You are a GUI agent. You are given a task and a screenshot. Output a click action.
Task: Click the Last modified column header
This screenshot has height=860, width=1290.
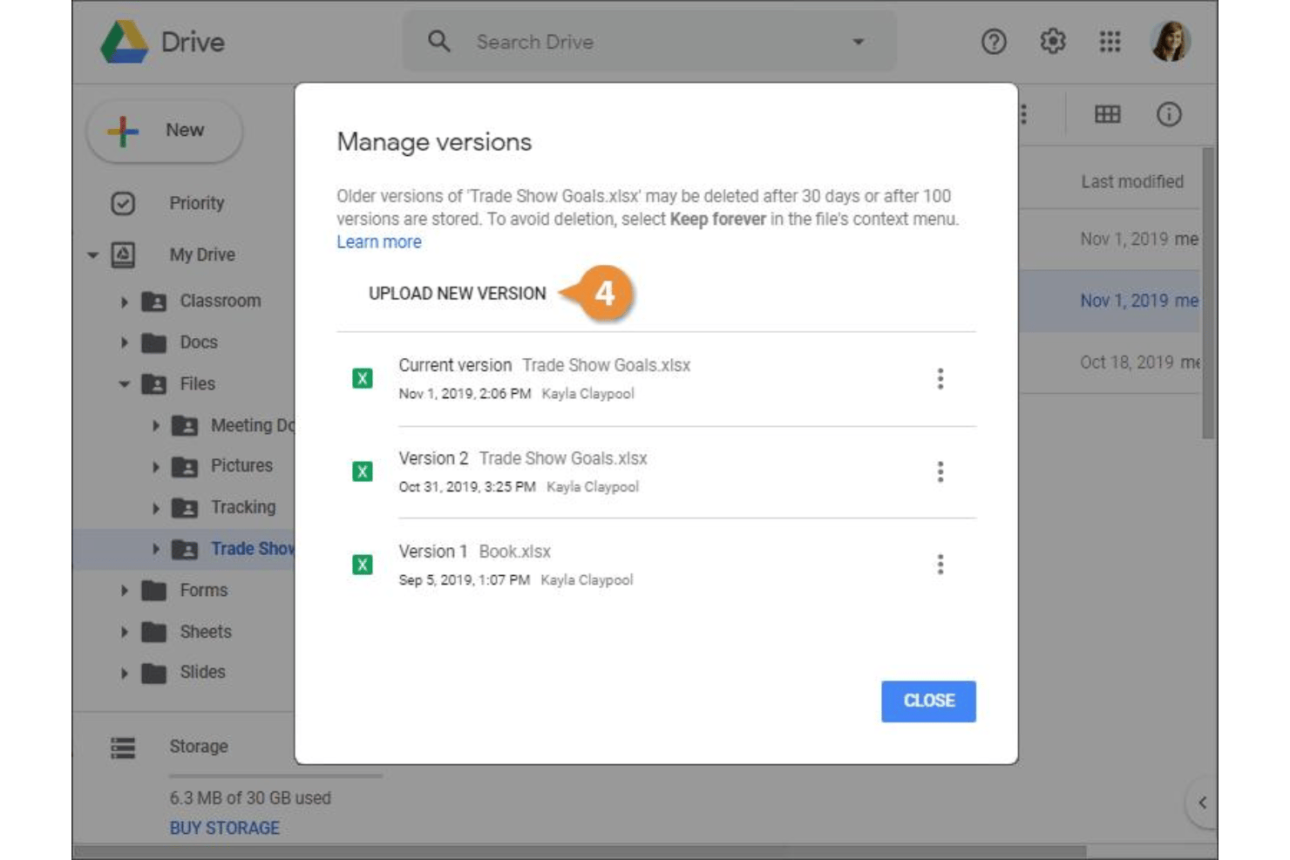[1132, 181]
